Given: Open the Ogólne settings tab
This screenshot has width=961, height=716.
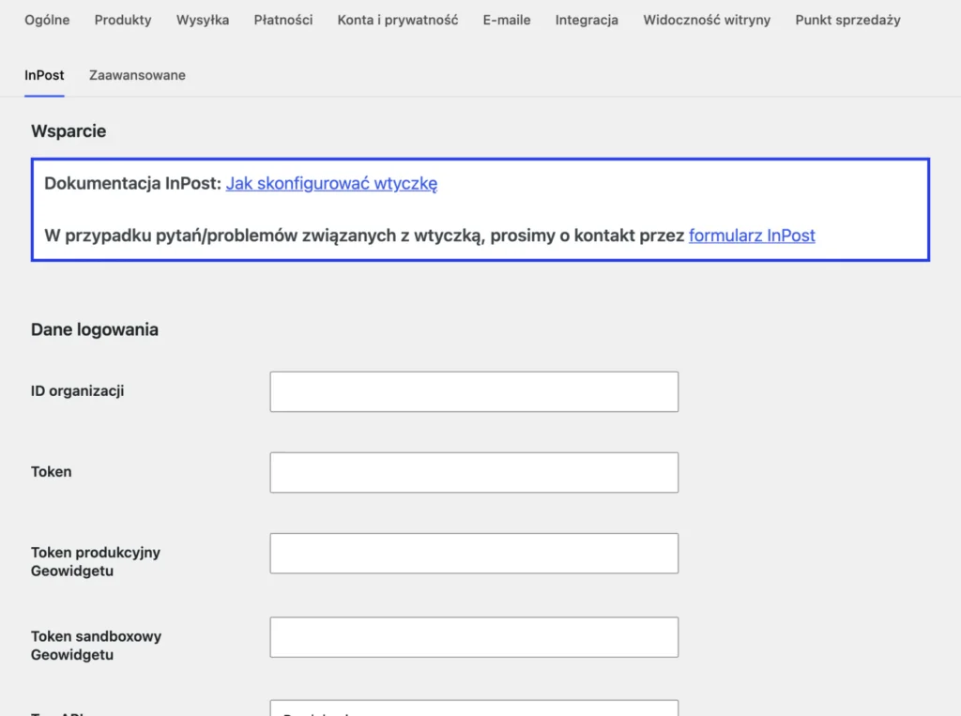Looking at the screenshot, I should pos(47,20).
